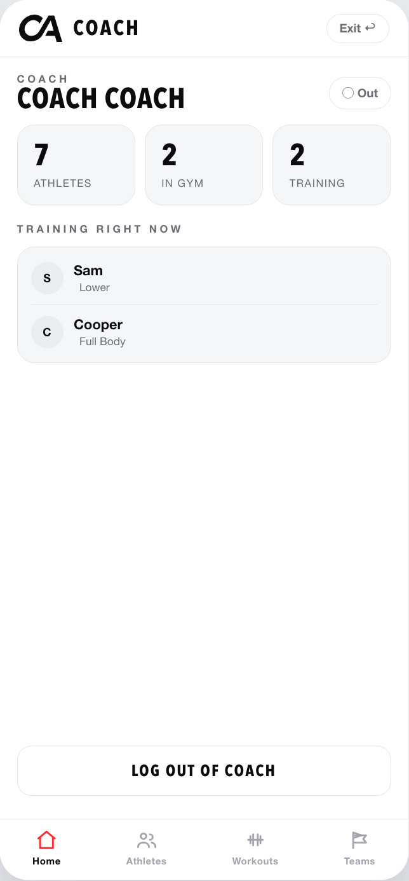Open the 2 Training stat card
The width and height of the screenshot is (409, 881).
[332, 165]
